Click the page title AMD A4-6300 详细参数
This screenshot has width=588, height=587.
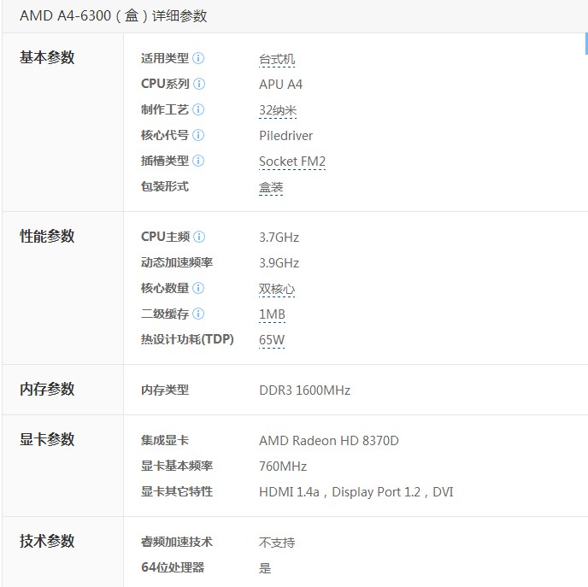point(114,15)
